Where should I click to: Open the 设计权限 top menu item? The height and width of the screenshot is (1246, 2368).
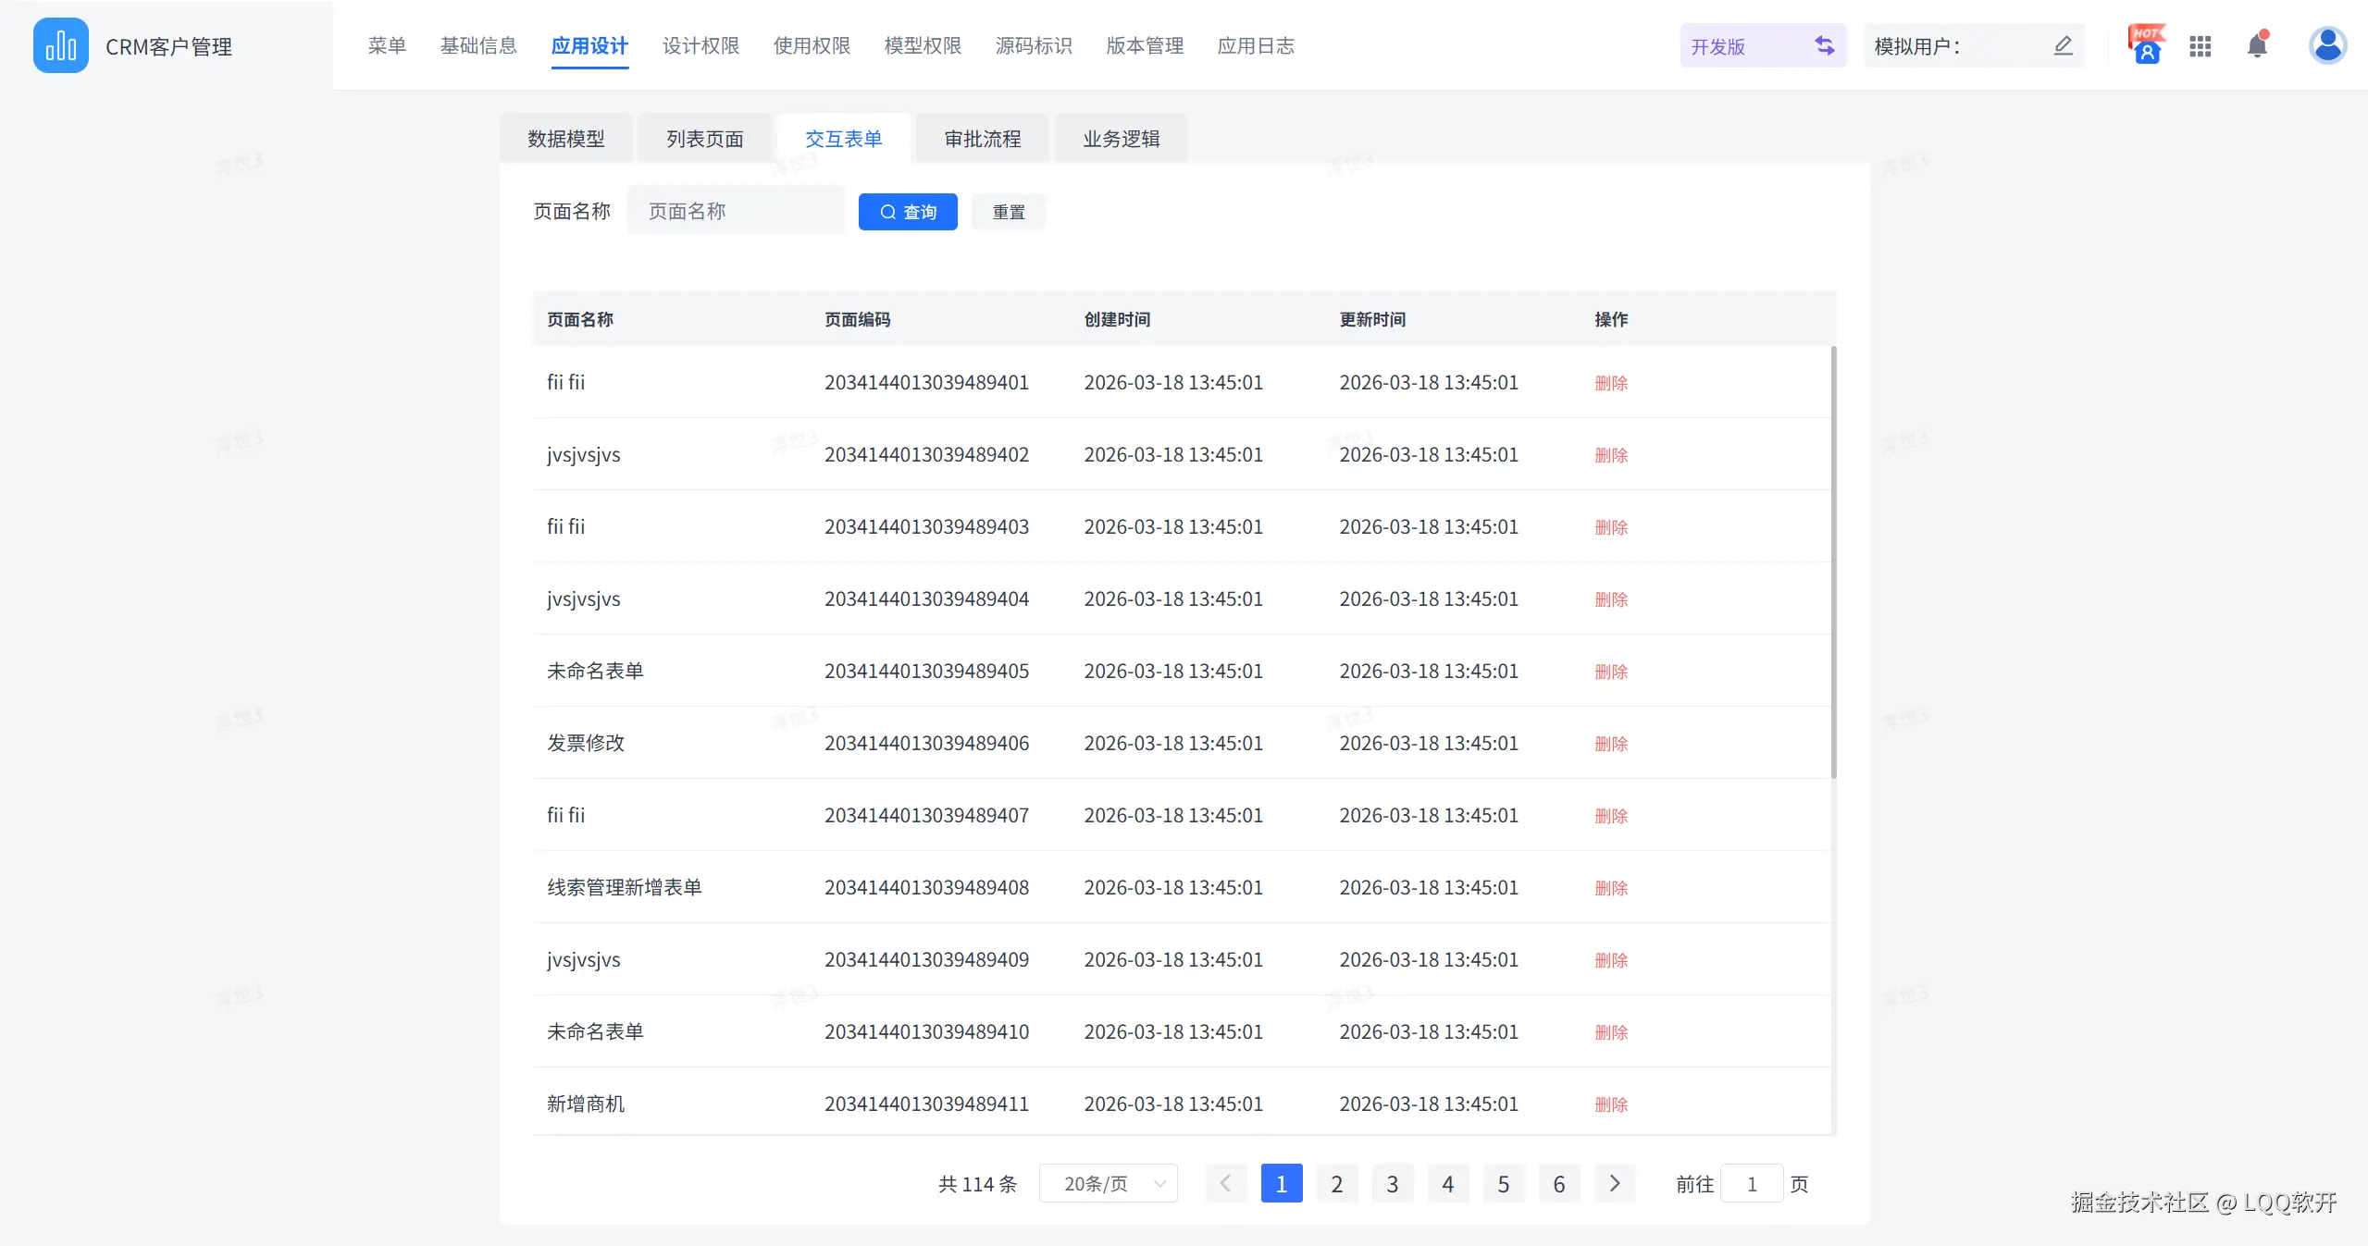tap(700, 46)
